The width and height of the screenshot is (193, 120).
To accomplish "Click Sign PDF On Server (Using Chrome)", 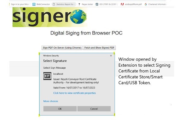I will tap(62, 48).
